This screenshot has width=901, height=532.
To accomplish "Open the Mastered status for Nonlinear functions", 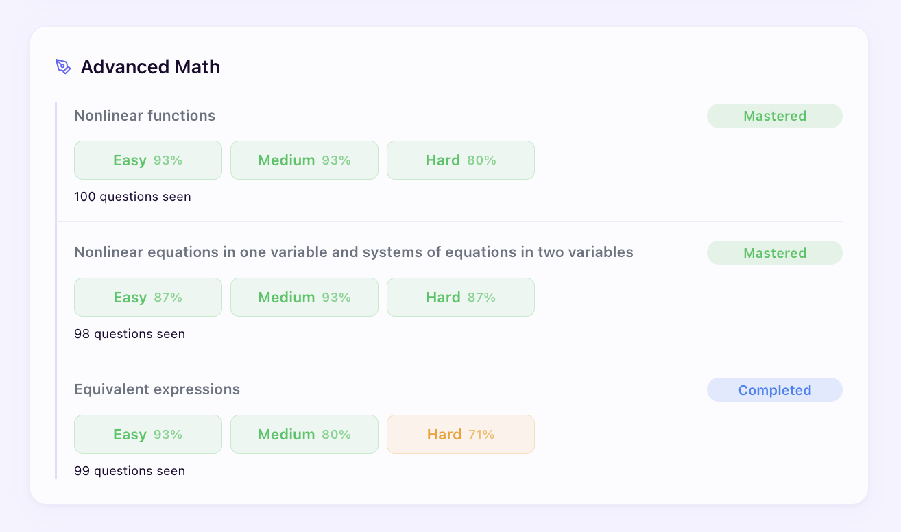I will click(x=774, y=116).
